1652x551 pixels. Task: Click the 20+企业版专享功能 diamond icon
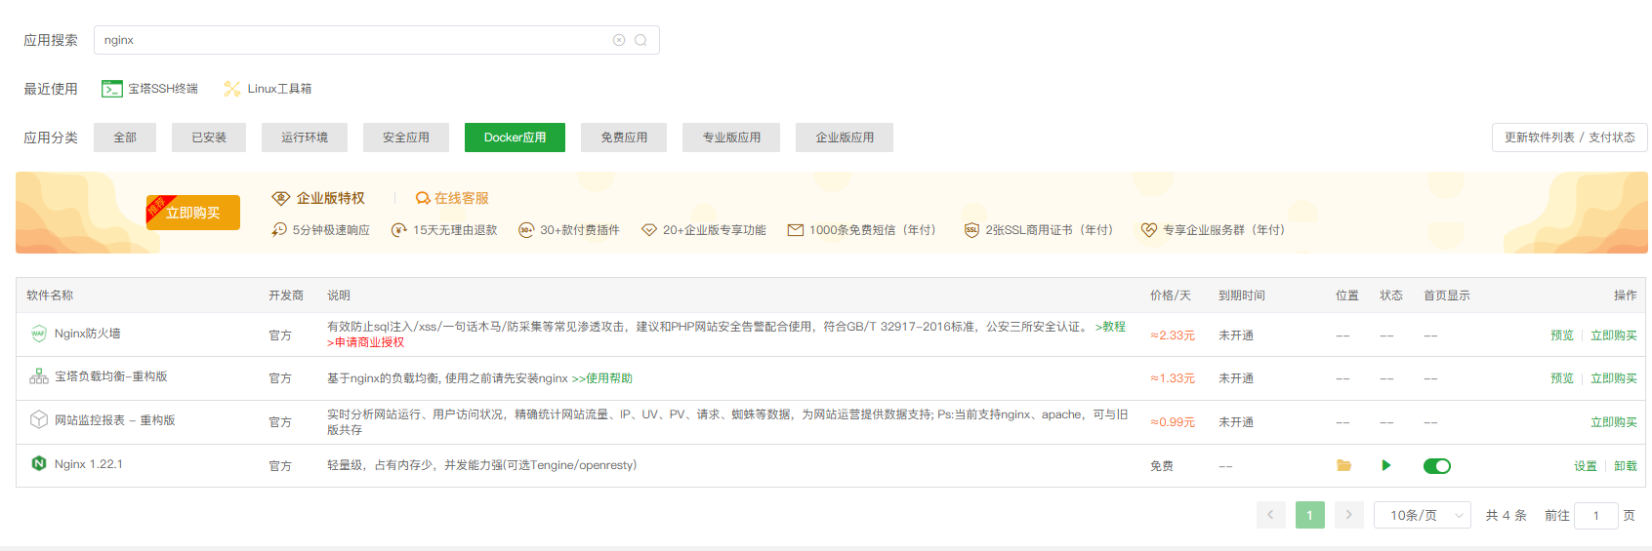tap(649, 230)
